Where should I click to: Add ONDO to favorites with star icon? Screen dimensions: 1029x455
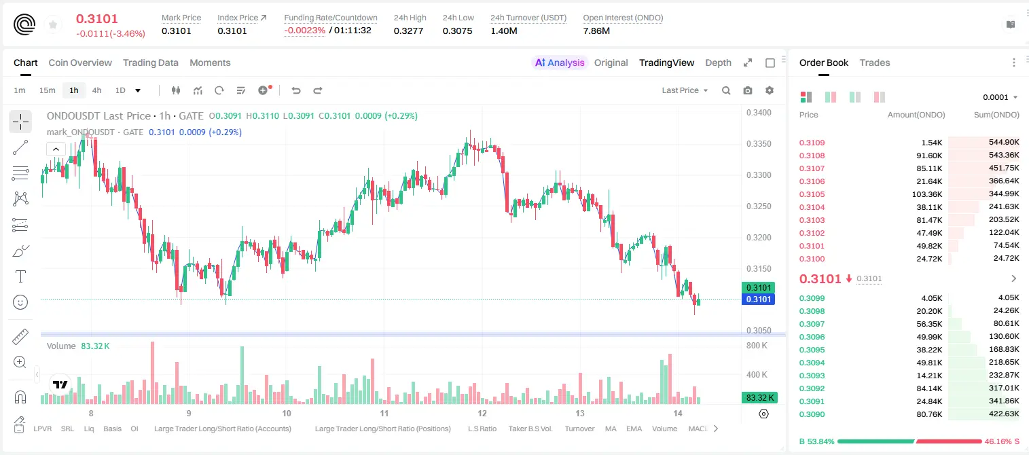click(53, 25)
